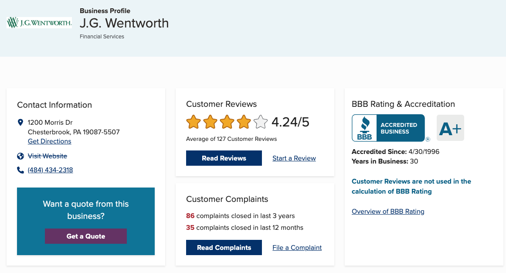506x273 pixels.
Task: Click the phone handset icon
Action: (x=20, y=170)
